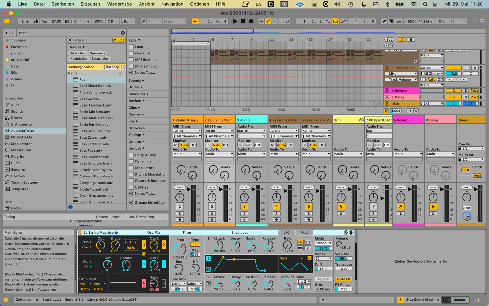Screen dimensions: 489x306
Task: Open the Erzeugen menu
Action: point(90,4)
